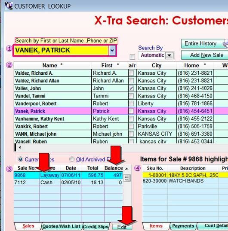The width and height of the screenshot is (228, 231).
Task: Toggle a/r checkbox for VANN, Michael john
Action: pos(131,134)
